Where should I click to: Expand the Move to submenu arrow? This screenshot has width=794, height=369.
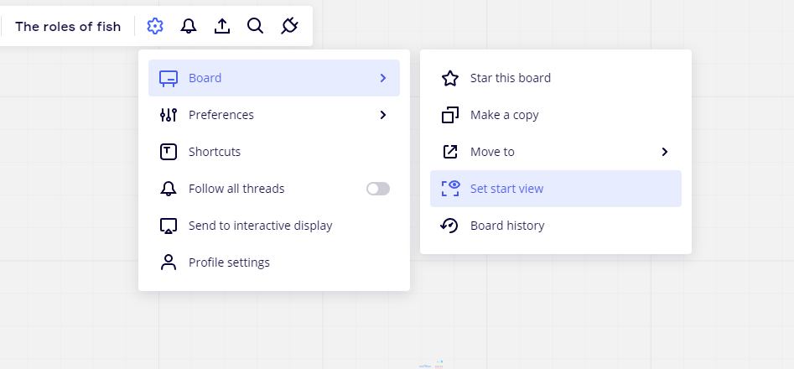pos(665,152)
